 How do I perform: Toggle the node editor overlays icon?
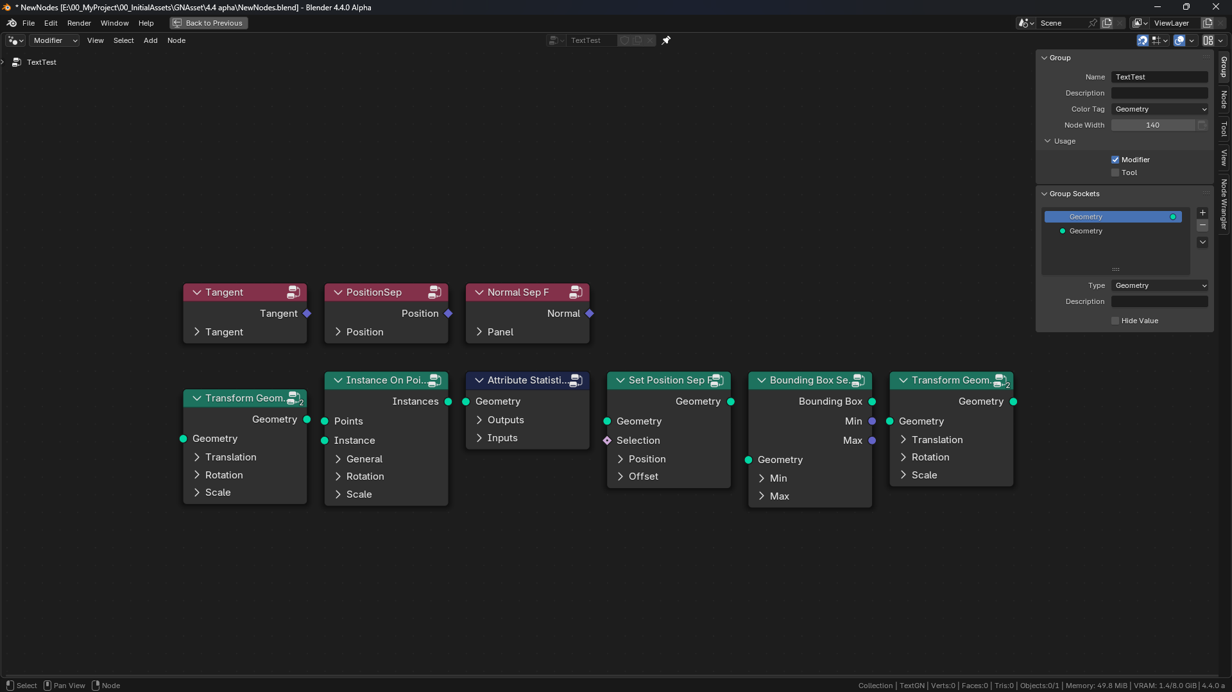[x=1179, y=40]
